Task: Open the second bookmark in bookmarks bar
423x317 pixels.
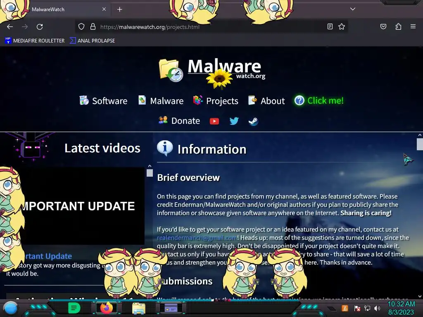Action: [x=93, y=41]
